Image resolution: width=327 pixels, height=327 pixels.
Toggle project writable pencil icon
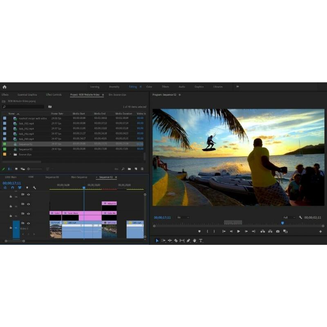3,169
